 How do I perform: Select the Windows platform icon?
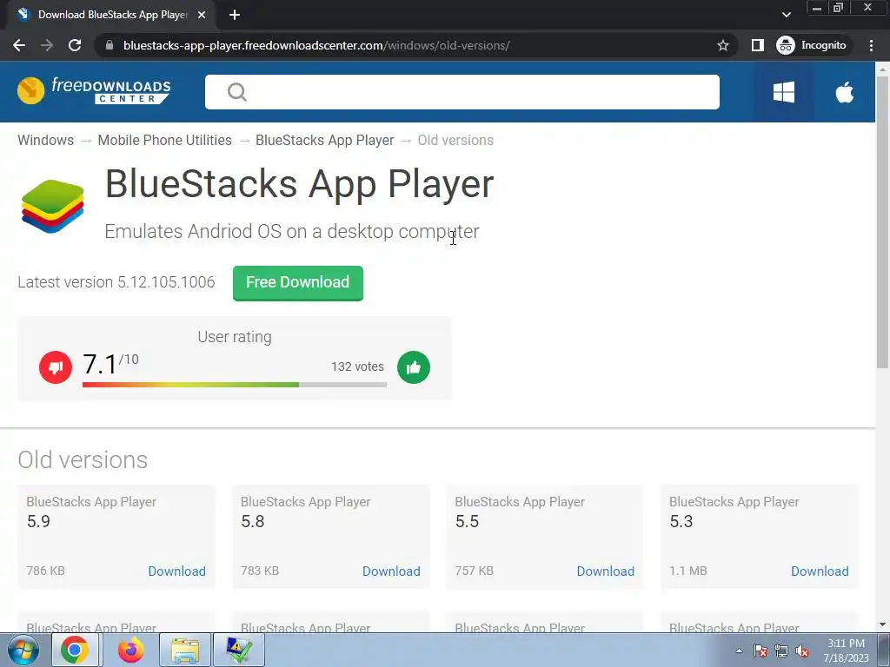784,92
